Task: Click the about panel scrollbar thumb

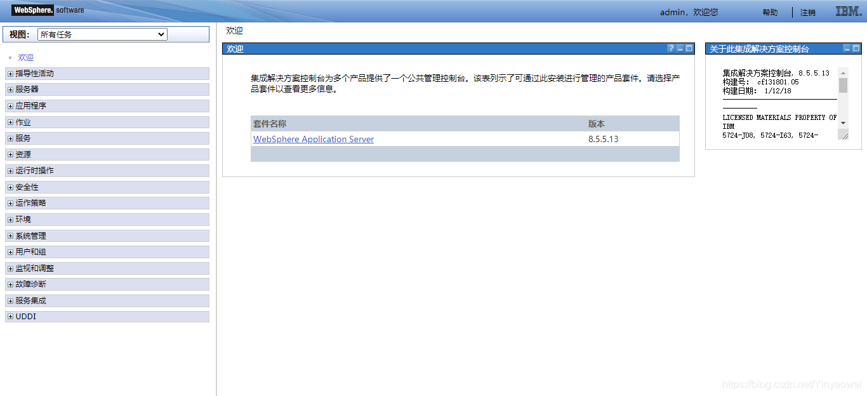Action: click(x=843, y=85)
